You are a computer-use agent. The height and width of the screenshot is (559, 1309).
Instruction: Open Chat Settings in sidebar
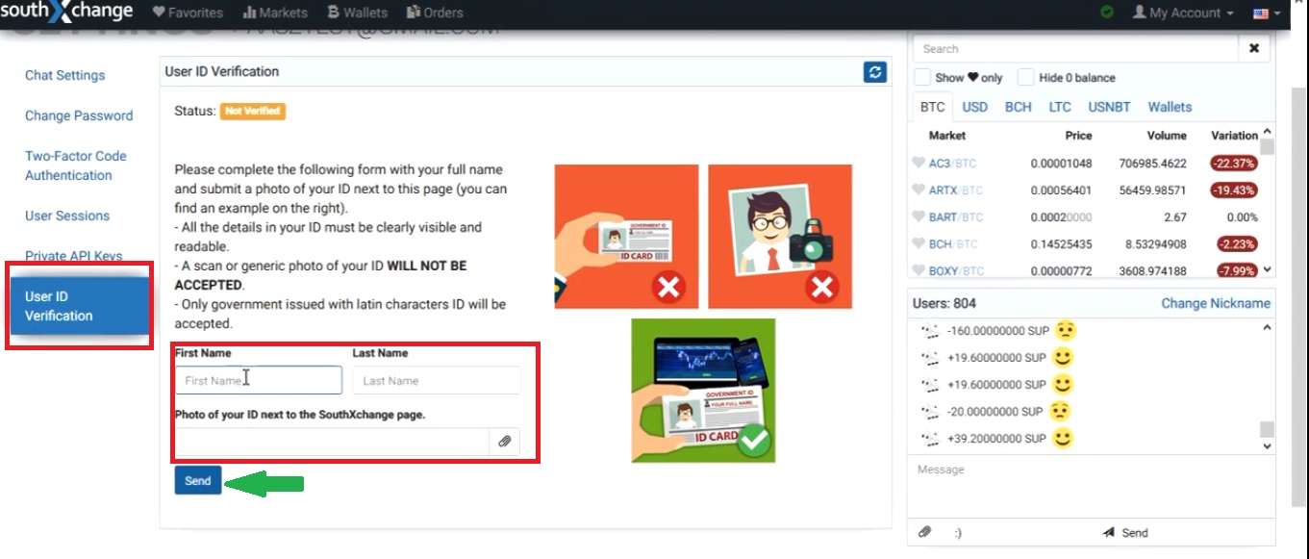pos(65,75)
